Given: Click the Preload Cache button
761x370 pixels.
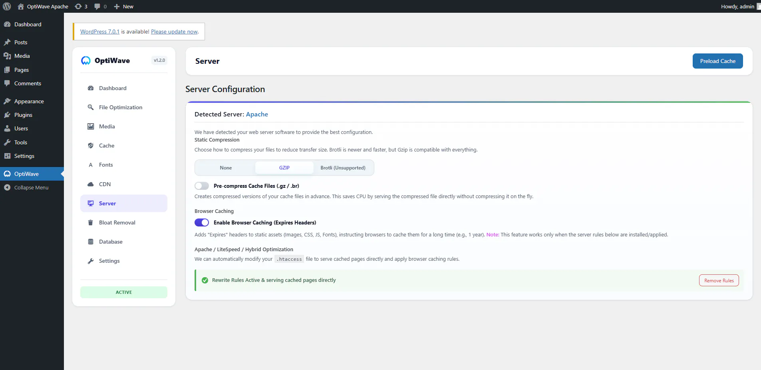Looking at the screenshot, I should click(x=717, y=61).
